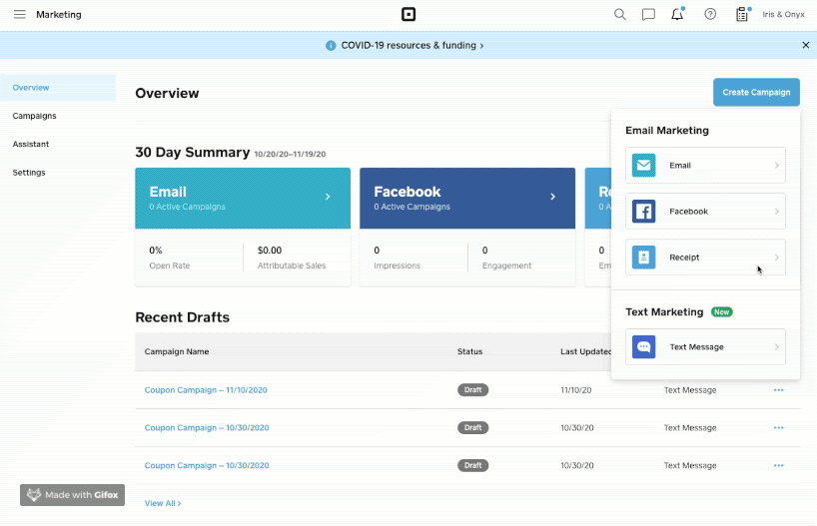Choose Text Message campaign type

(705, 347)
